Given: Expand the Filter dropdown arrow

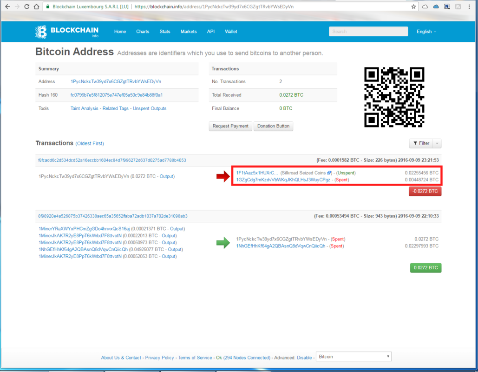Looking at the screenshot, I should [437, 143].
